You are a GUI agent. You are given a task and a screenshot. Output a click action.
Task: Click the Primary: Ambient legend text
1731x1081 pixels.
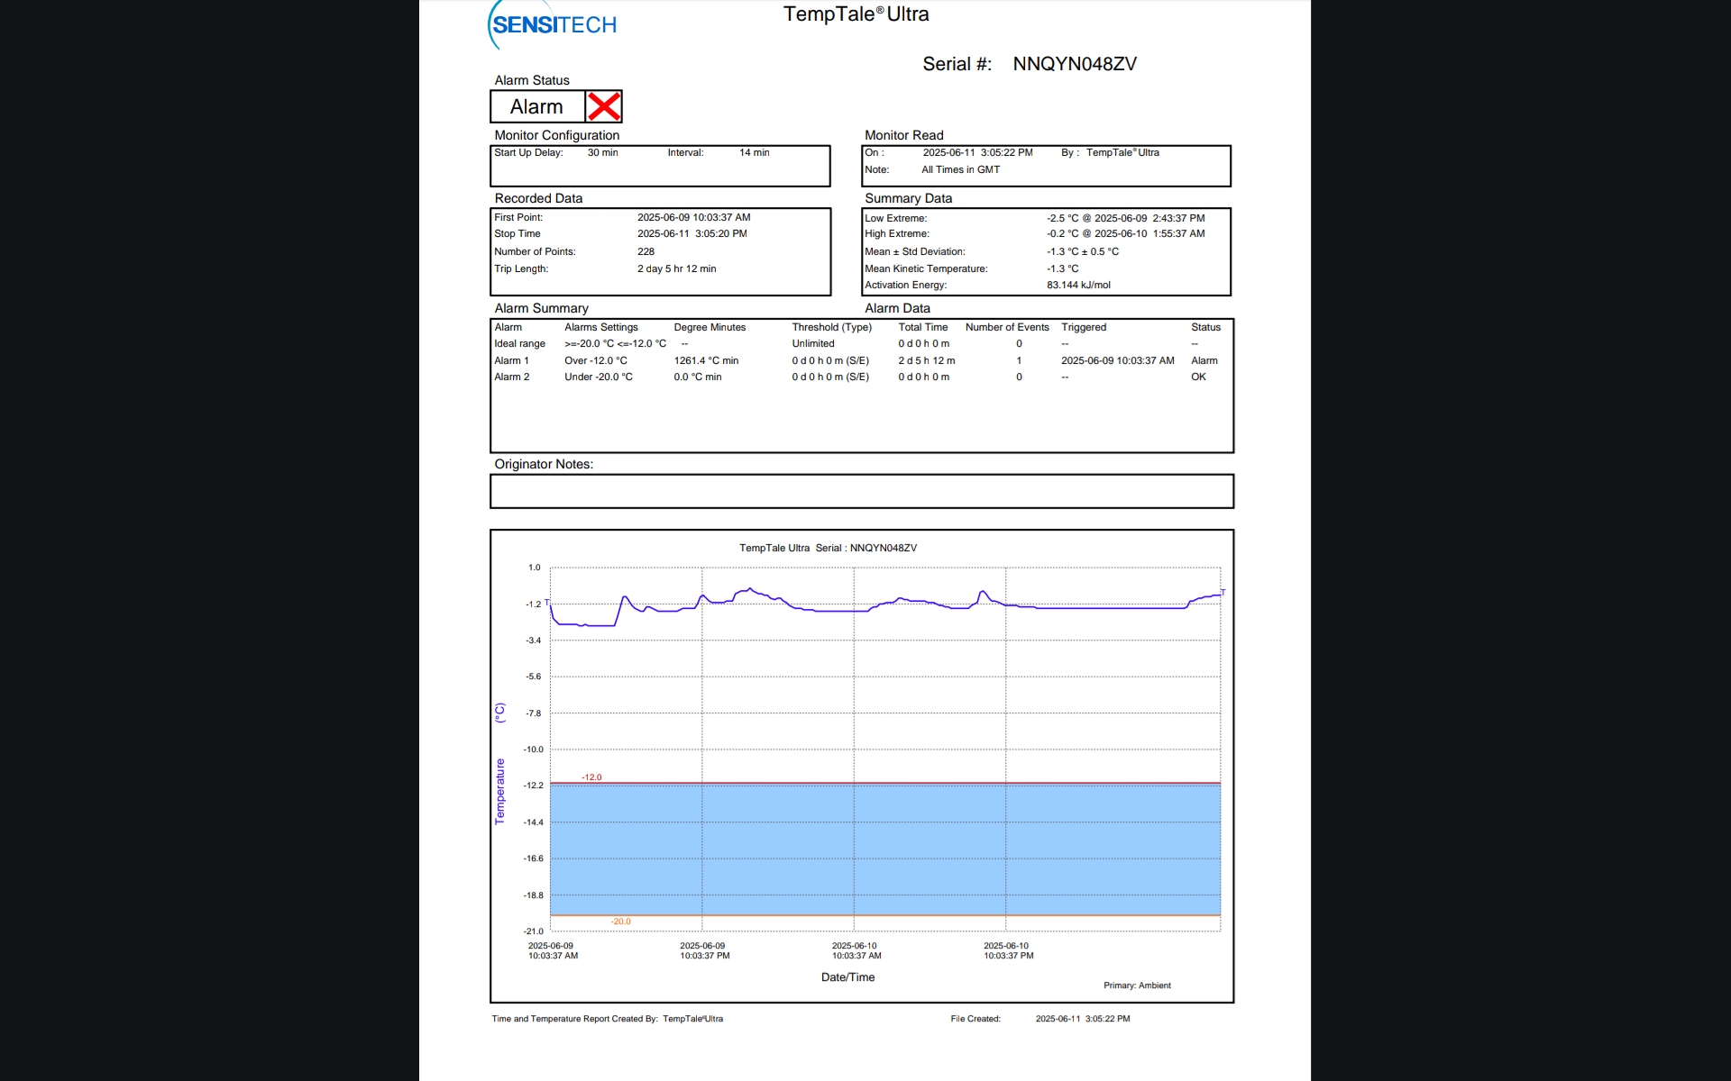coord(1137,986)
